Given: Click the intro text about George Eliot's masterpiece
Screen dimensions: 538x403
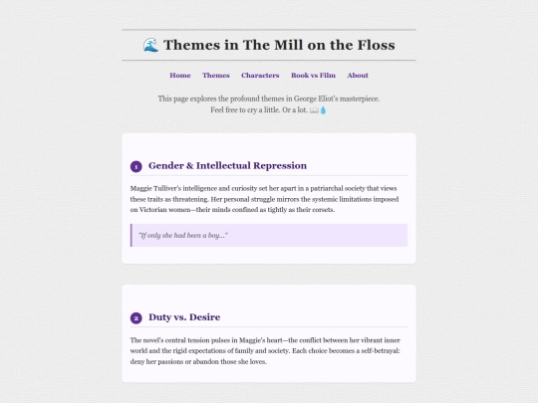Looking at the screenshot, I should click(x=269, y=99).
